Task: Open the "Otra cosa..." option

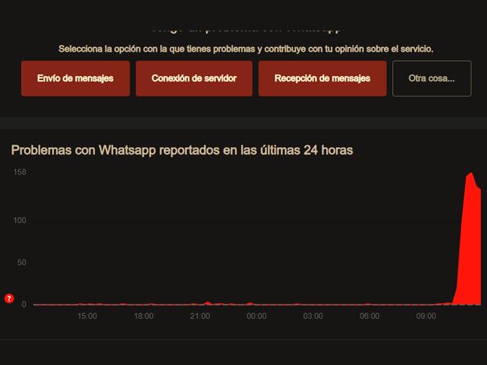Action: [x=431, y=78]
